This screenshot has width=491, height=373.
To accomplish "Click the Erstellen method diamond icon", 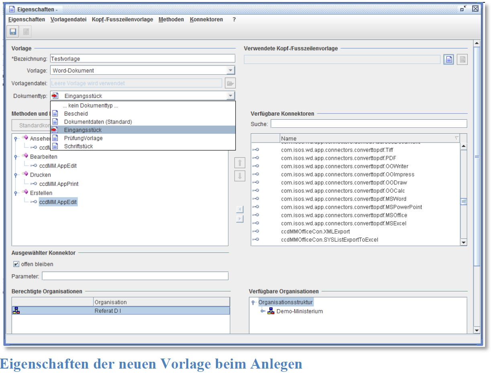I will pos(25,192).
